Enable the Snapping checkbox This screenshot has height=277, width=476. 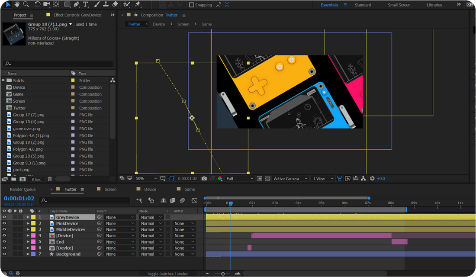pos(192,5)
